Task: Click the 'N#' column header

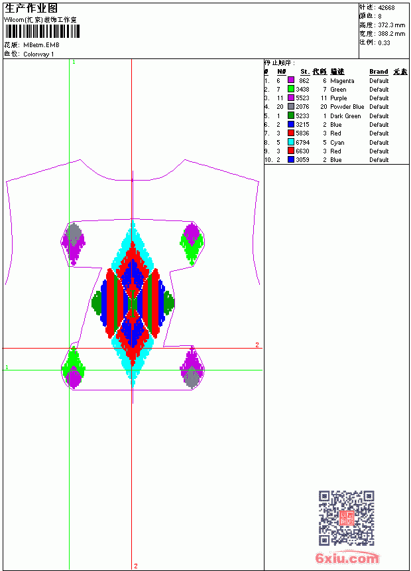Action: tap(282, 72)
